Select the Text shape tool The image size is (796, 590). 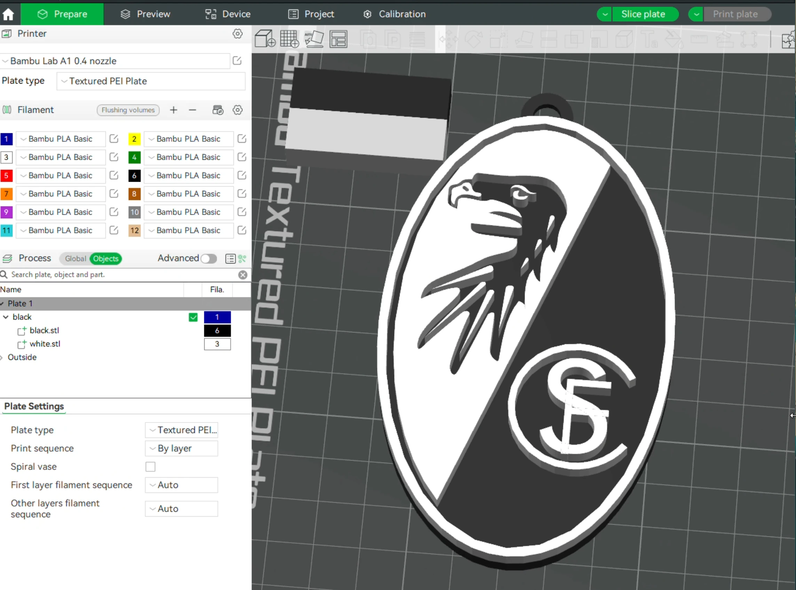tap(649, 39)
